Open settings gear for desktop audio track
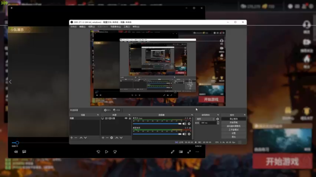The width and height of the screenshot is (316, 177). pos(189,133)
